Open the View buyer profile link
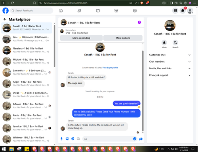The width and height of the screenshot is (198, 152). point(110,68)
